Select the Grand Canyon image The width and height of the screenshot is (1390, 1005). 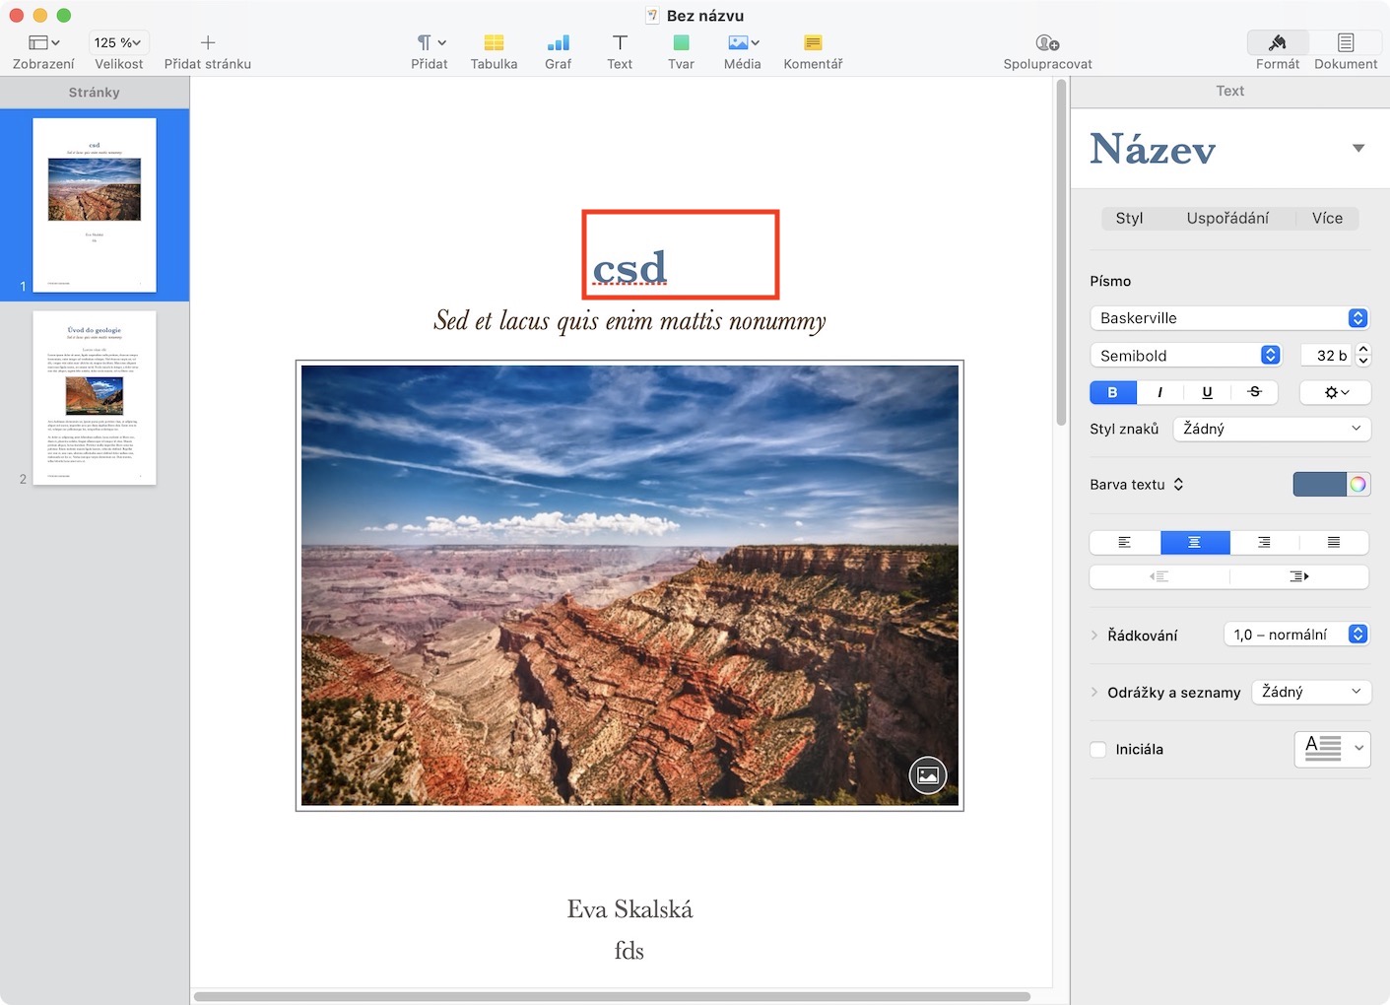pyautogui.click(x=629, y=585)
